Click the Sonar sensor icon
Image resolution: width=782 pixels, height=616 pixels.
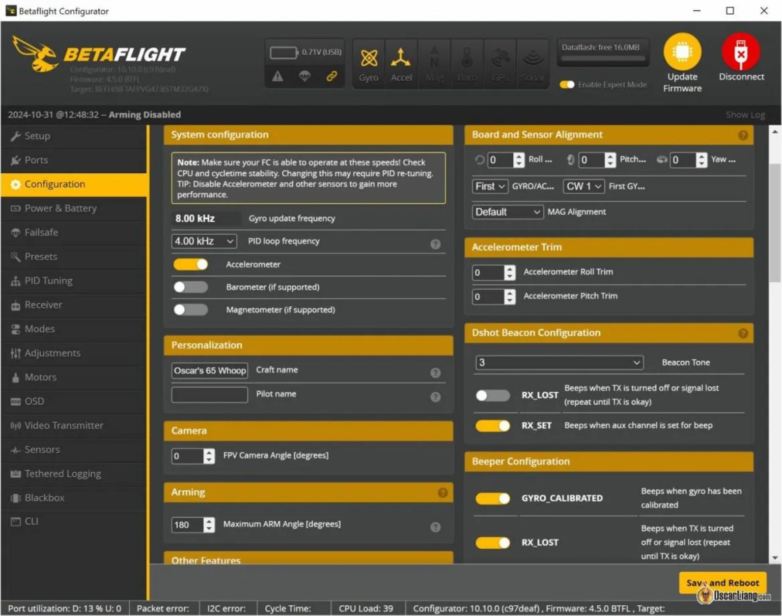point(533,58)
